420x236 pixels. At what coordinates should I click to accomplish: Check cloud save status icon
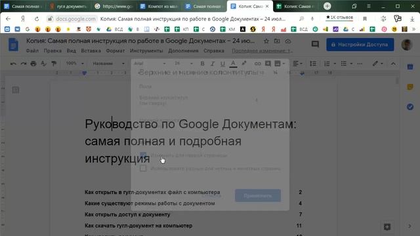288,41
